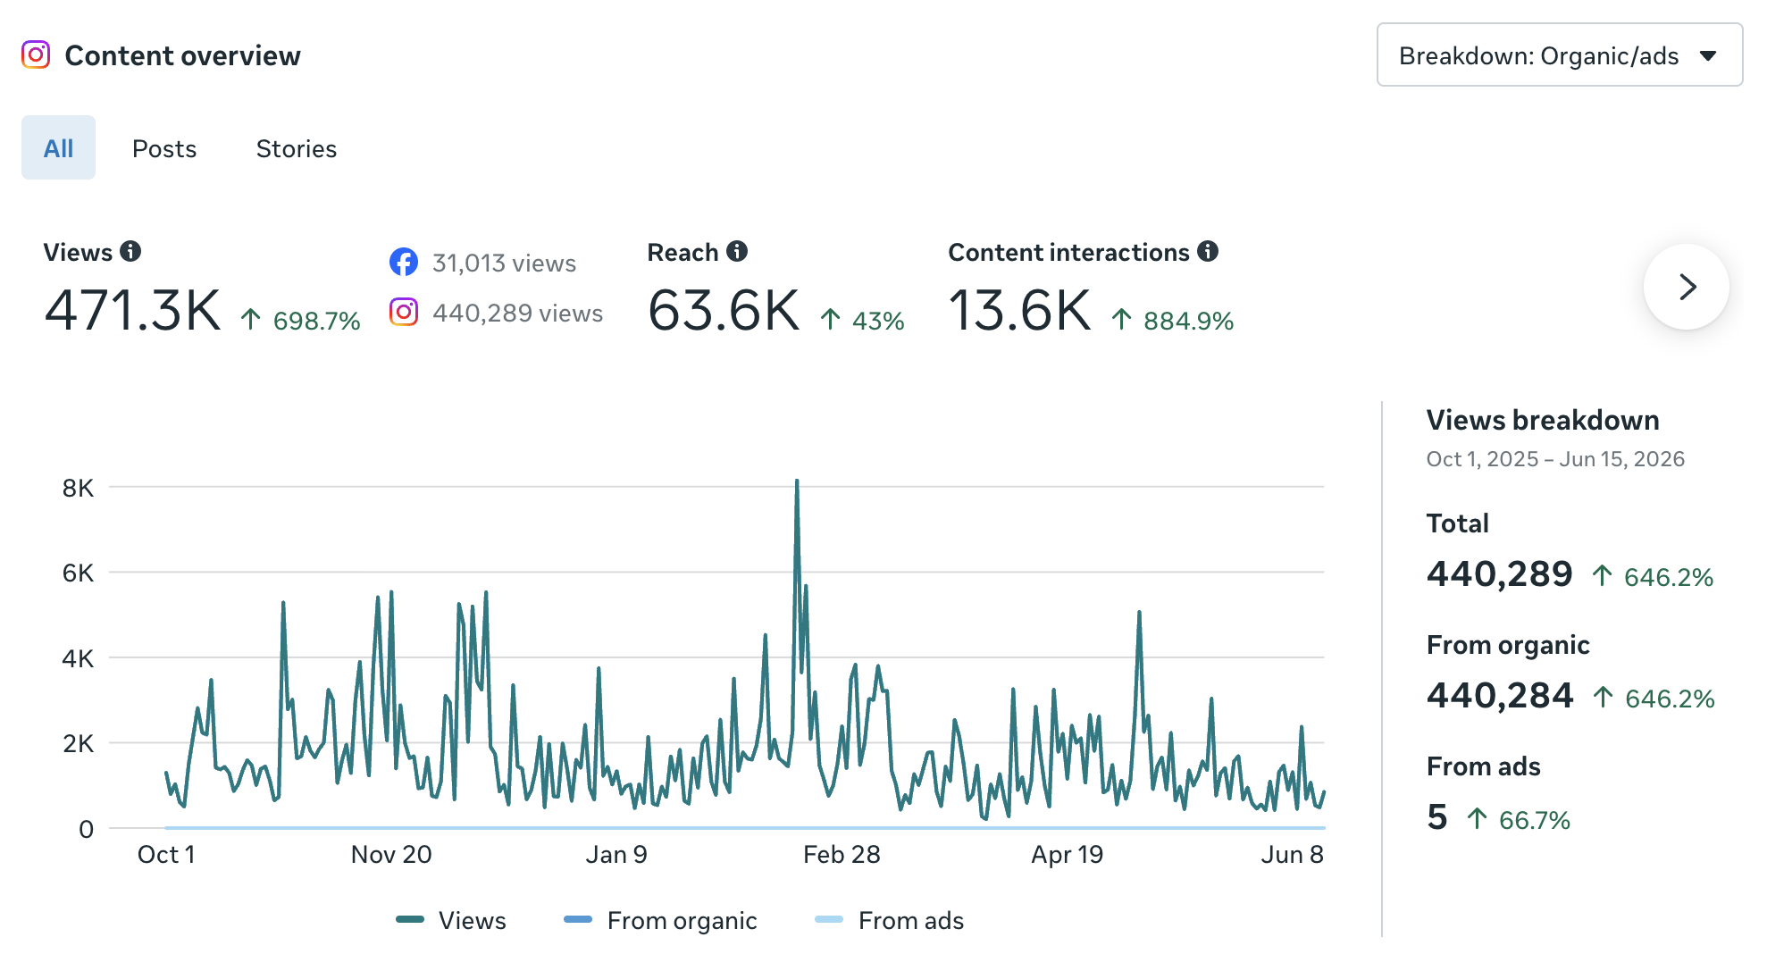Open the Breakdown: Organic/ads dropdown

tap(1559, 55)
